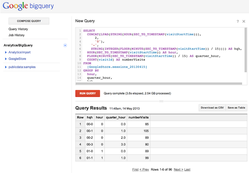Click the quarter_hour column header
Viewport: 249px width, 173px height.
[116, 118]
